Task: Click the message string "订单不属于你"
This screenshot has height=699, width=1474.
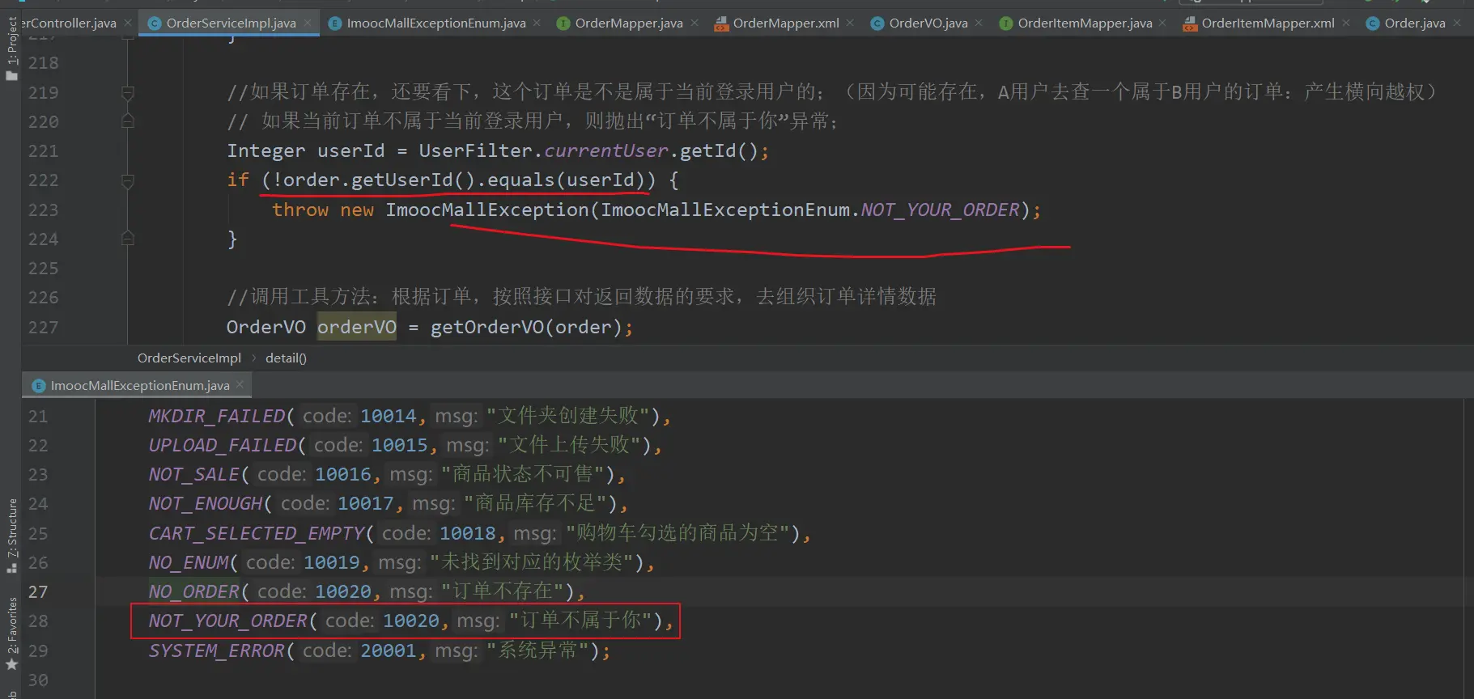Action: coord(581,621)
